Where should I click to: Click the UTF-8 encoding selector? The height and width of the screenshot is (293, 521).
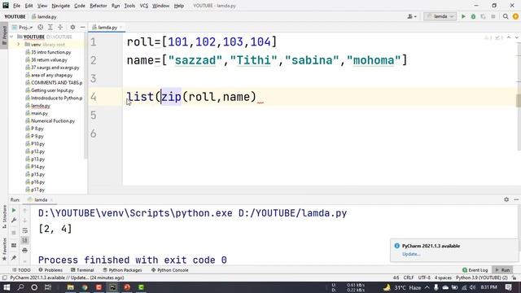click(x=424, y=278)
